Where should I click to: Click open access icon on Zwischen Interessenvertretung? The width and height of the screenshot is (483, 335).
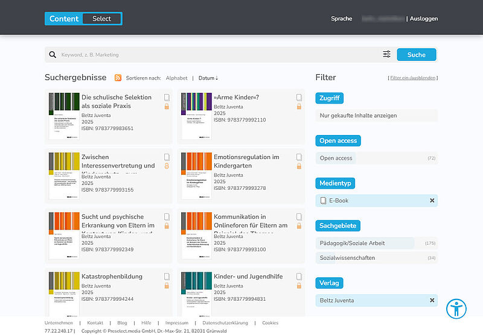167,166
